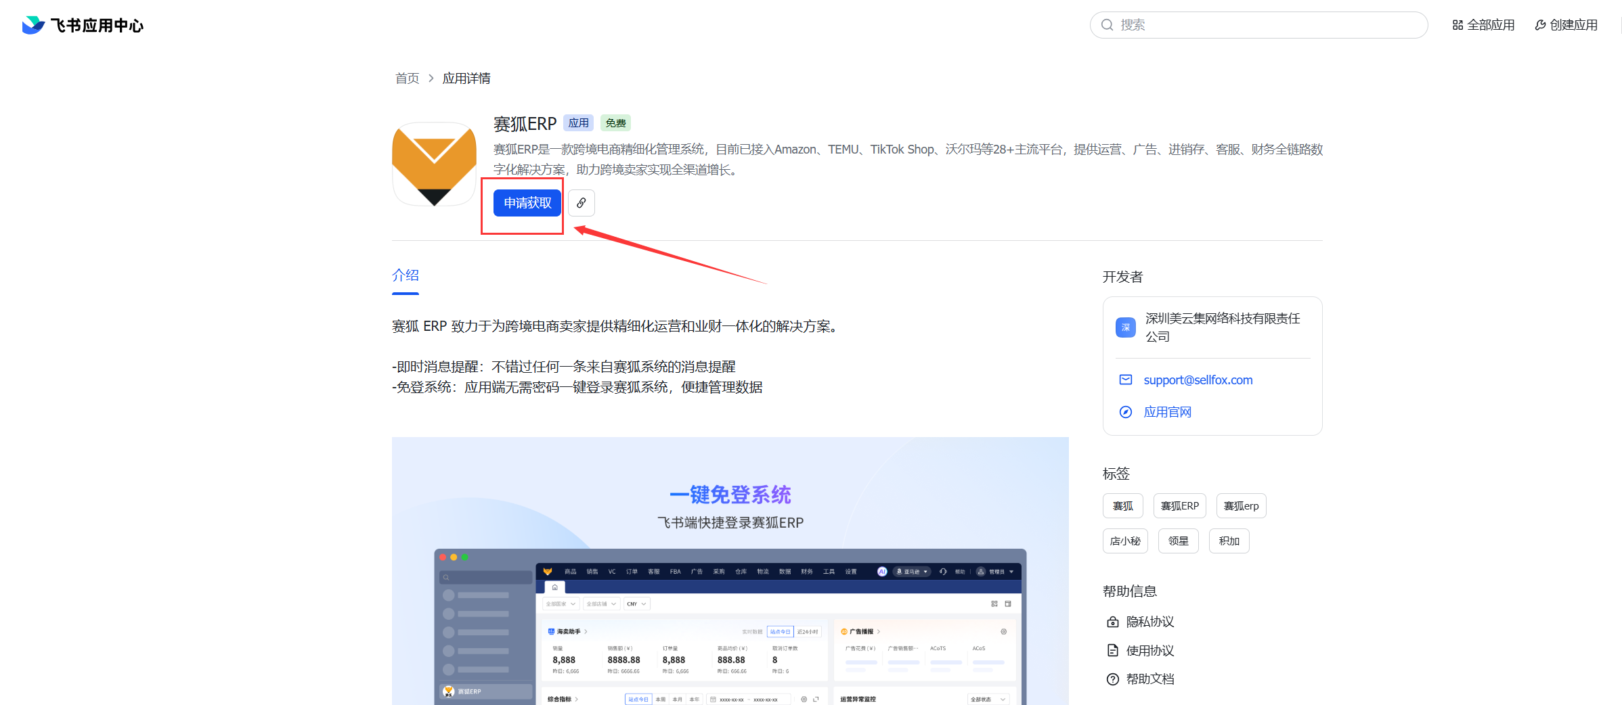Click the developer avatar icon
Viewport: 1622px width, 705px height.
point(1126,327)
